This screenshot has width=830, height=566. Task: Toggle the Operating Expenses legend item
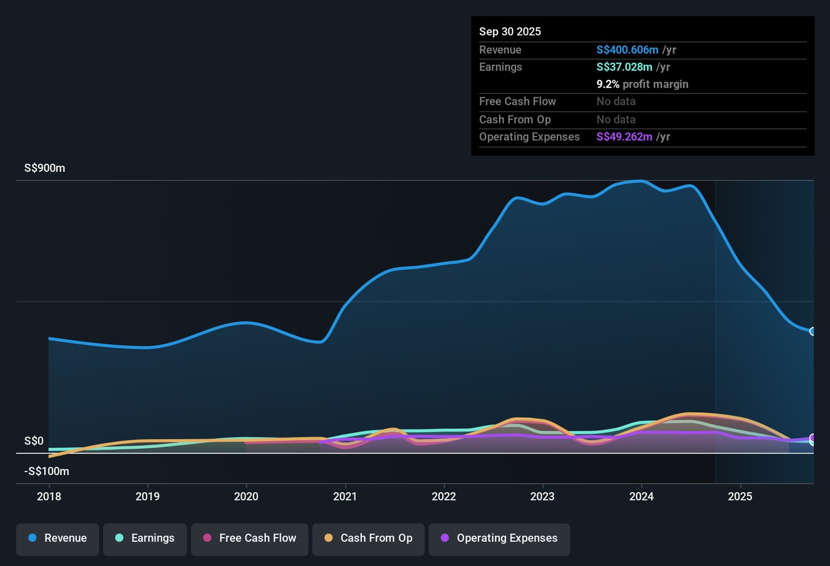499,538
